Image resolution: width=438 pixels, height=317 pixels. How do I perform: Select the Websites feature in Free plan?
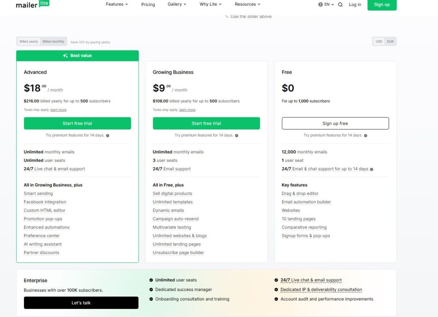click(291, 210)
